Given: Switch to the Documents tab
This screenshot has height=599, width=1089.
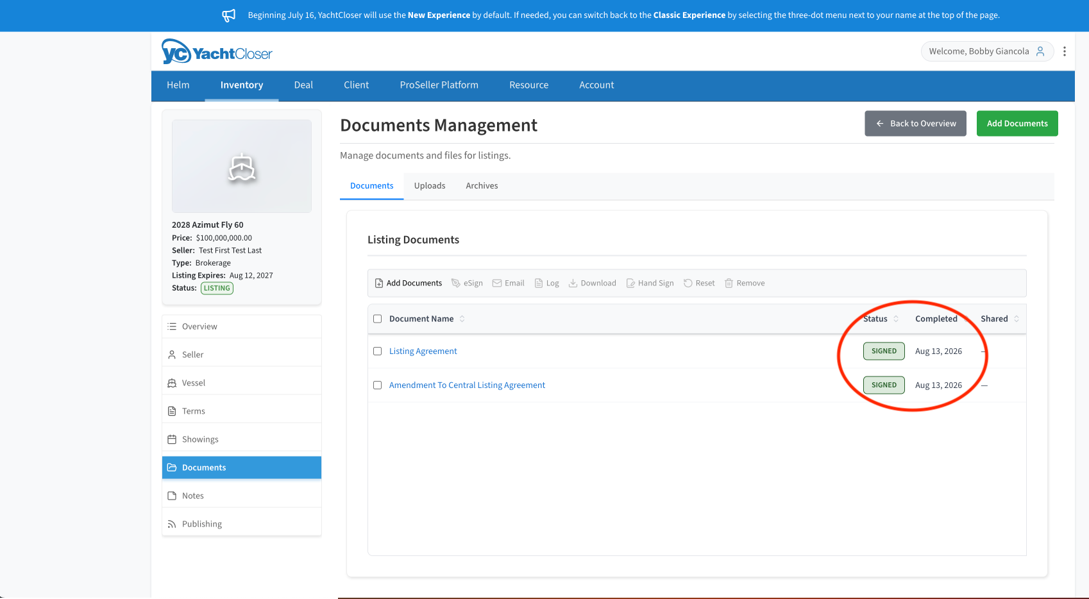Looking at the screenshot, I should click(372, 186).
